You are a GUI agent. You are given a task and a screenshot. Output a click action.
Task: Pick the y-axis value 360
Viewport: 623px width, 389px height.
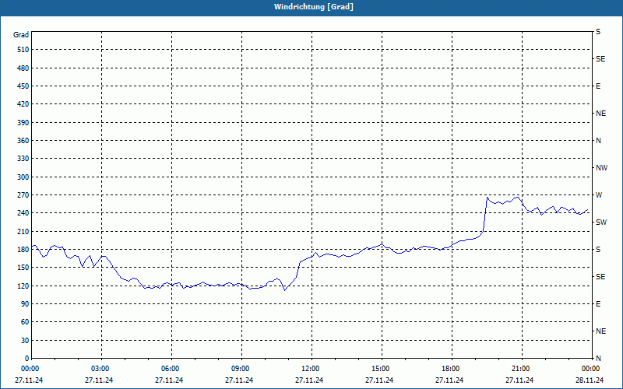pos(23,141)
